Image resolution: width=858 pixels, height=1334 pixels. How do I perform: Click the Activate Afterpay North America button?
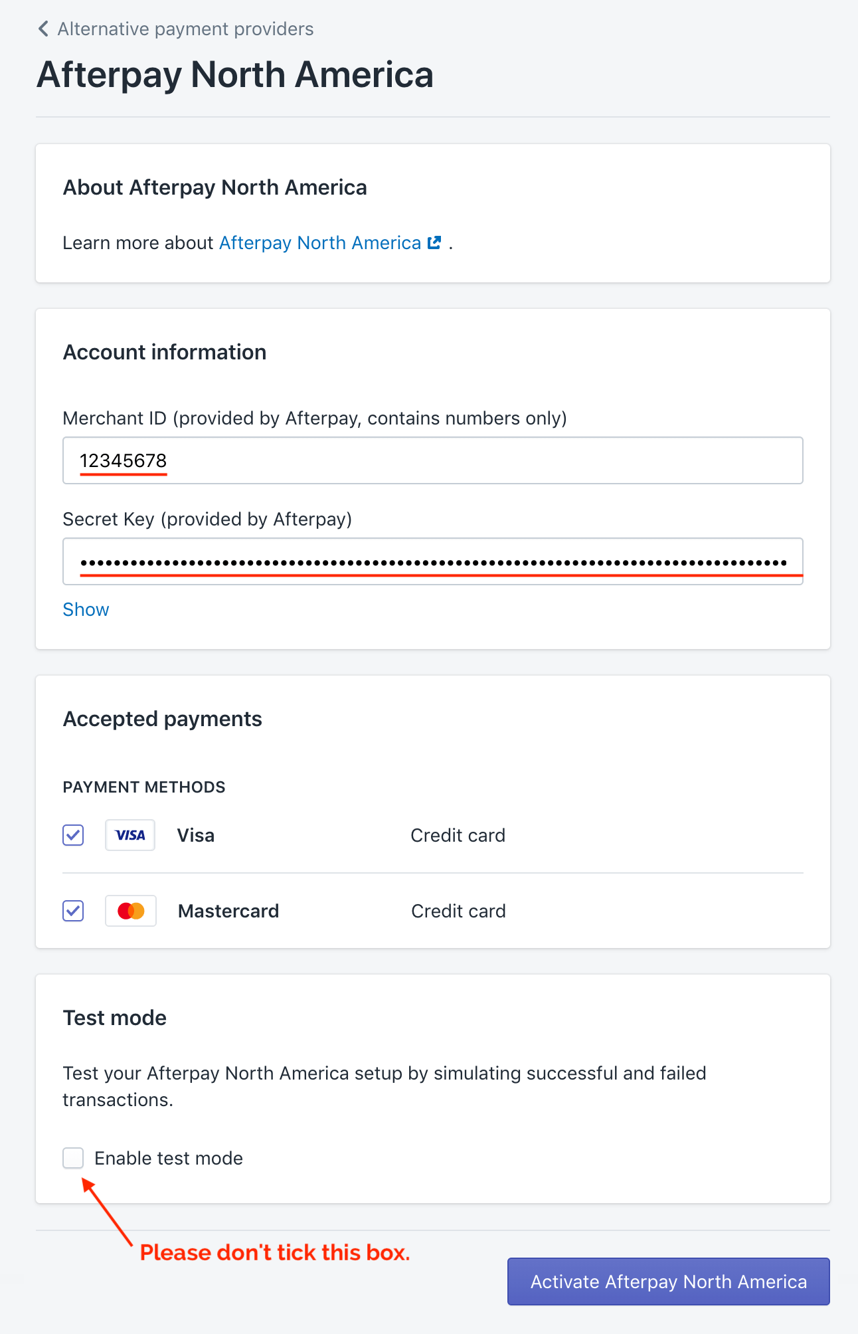tap(669, 1282)
